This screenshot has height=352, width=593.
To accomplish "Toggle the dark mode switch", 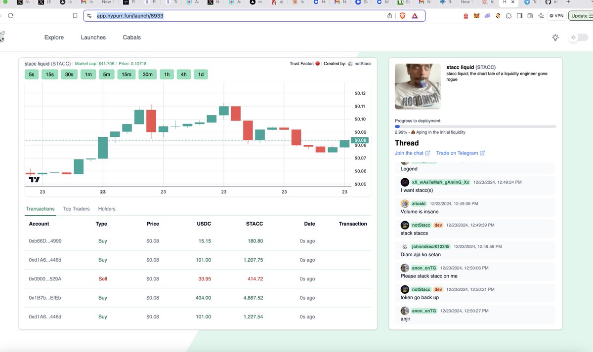I will click(578, 38).
